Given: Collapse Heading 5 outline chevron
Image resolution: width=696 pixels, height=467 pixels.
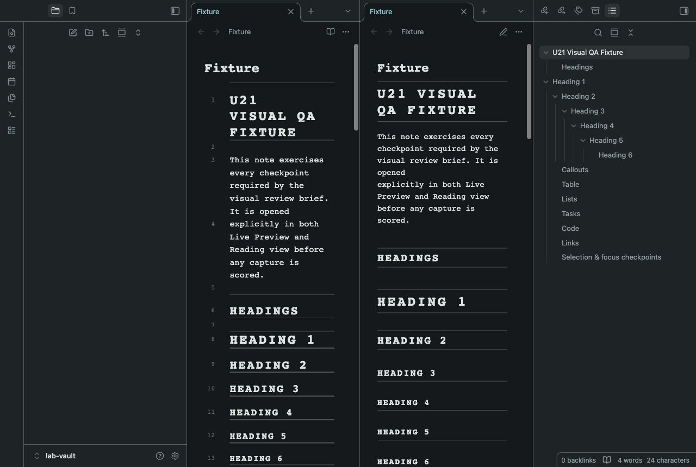Looking at the screenshot, I should click(583, 141).
